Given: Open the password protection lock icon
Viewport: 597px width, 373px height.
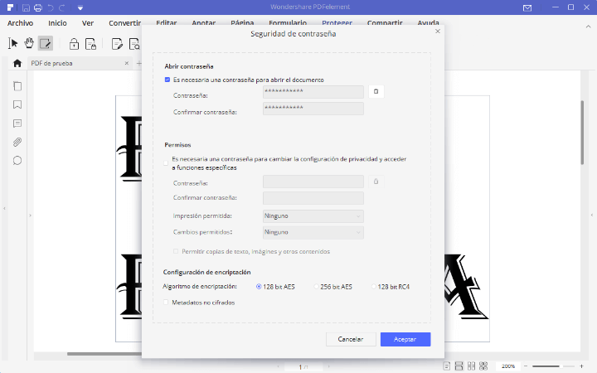Looking at the screenshot, I should coord(74,44).
